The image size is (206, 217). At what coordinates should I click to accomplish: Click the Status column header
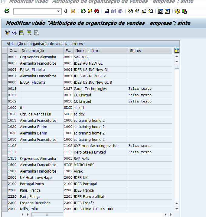[x=150, y=51]
